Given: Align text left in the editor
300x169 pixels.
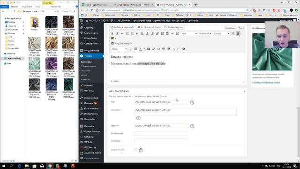Looking at the screenshot, I should [x=142, y=33].
